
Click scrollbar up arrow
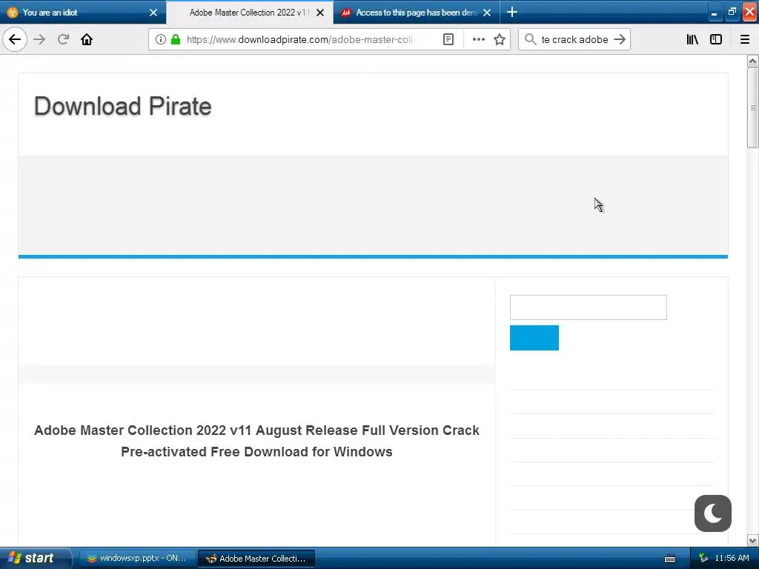(x=753, y=61)
